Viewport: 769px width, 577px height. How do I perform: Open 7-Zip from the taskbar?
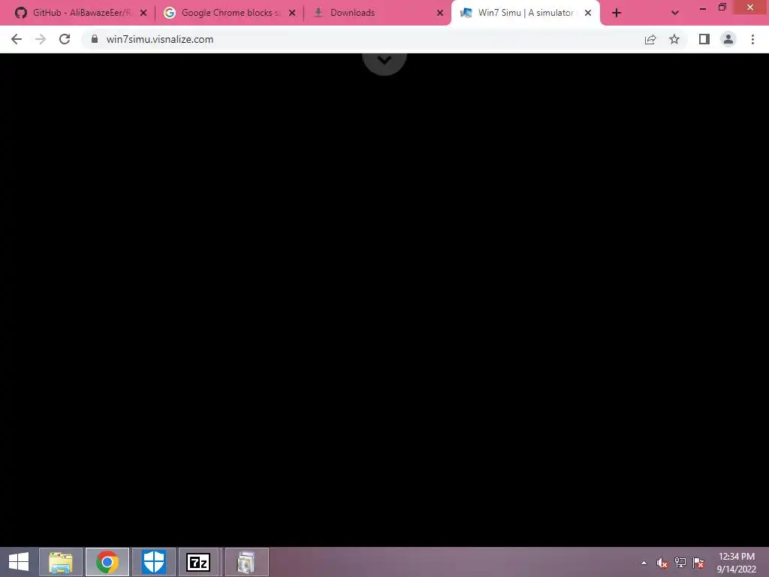click(198, 562)
